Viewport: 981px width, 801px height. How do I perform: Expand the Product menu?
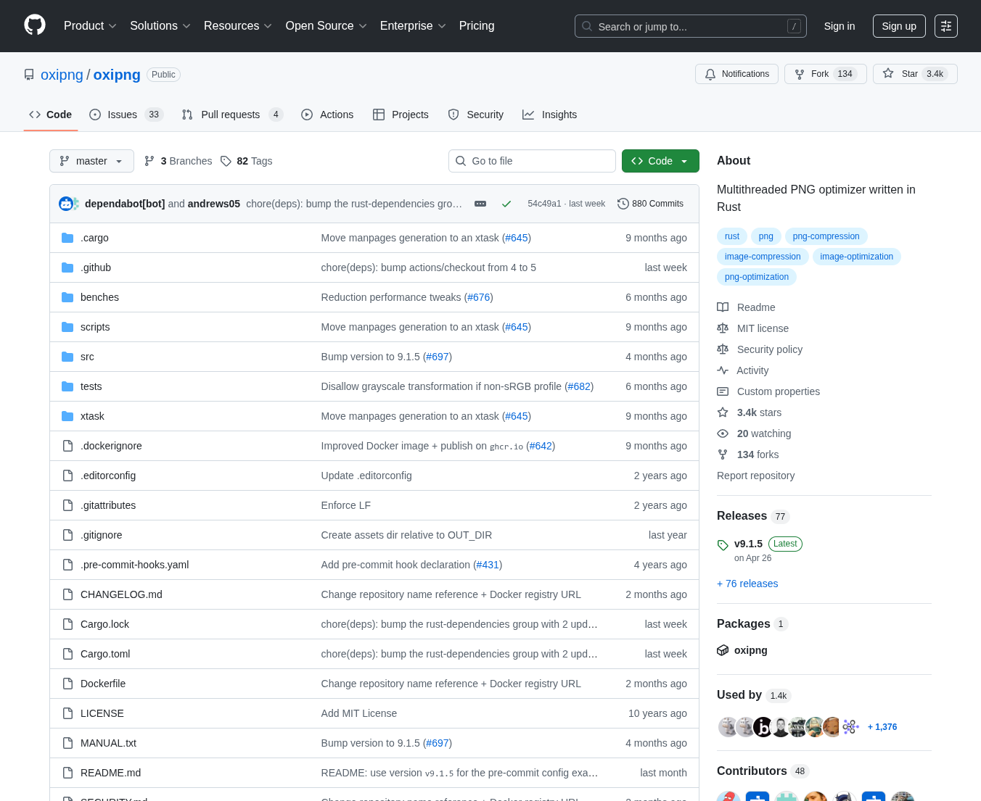click(x=90, y=26)
